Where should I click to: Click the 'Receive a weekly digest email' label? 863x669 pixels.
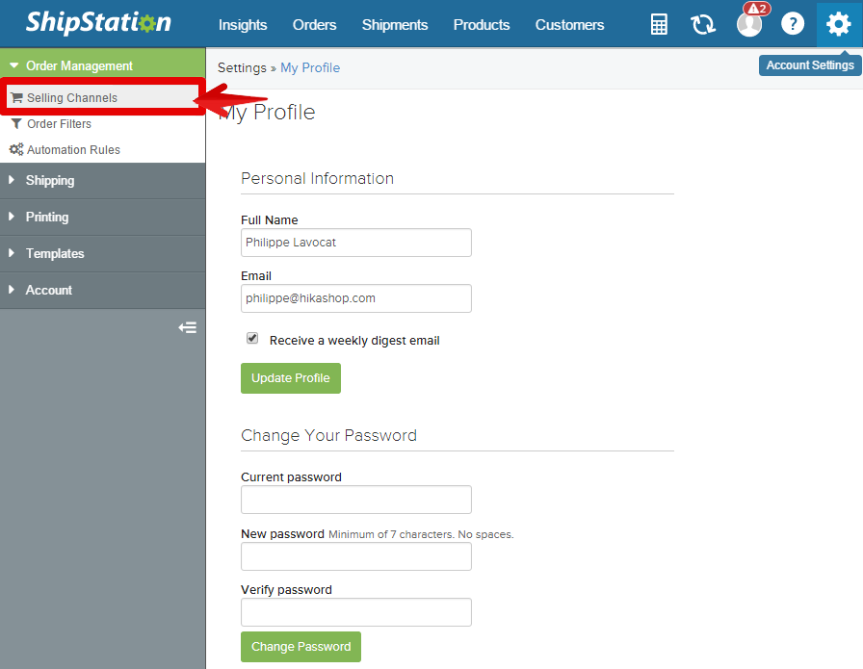pyautogui.click(x=354, y=341)
